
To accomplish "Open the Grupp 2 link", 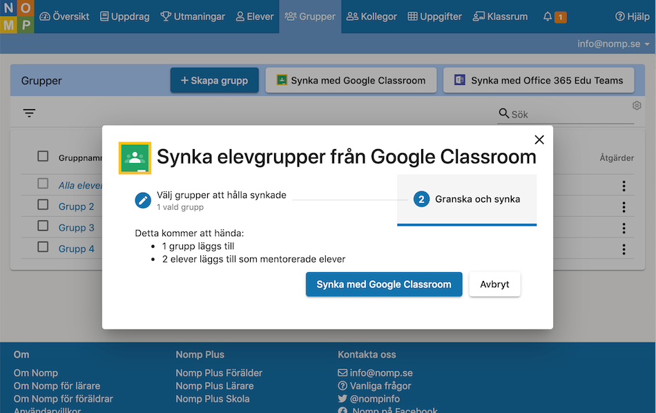I will click(76, 206).
